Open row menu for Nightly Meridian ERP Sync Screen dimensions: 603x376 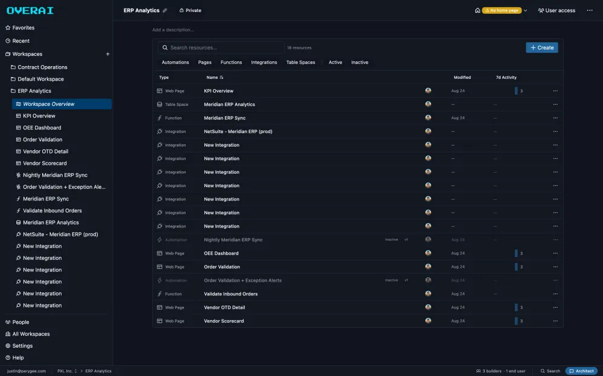click(555, 240)
